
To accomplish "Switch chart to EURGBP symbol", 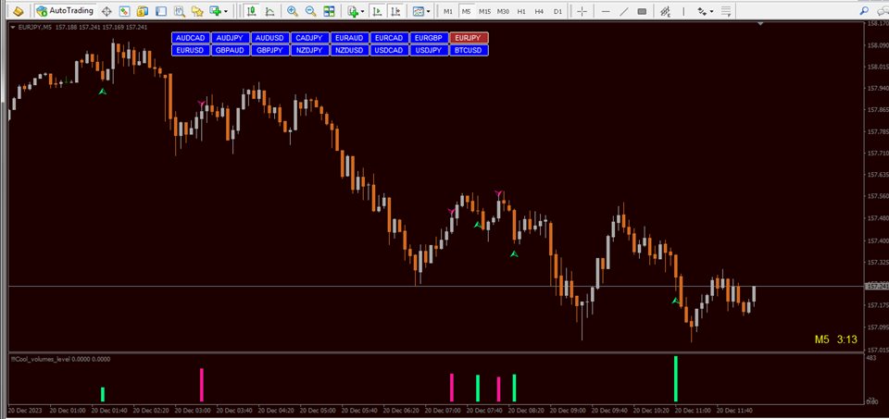I will coord(429,38).
